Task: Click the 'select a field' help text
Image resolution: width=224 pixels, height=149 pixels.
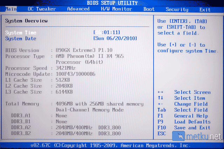Action: pos(178,33)
